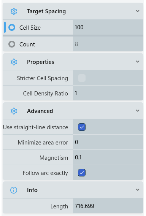This screenshot has width=146, height=216.
Task: Click the Target Spacing gear icon
Action: (14, 11)
